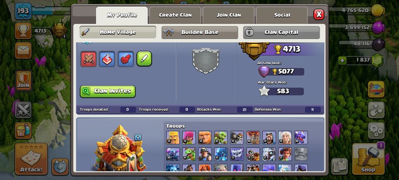The image size is (399, 180).
Task: Click the green pencil edit icon
Action: [144, 59]
